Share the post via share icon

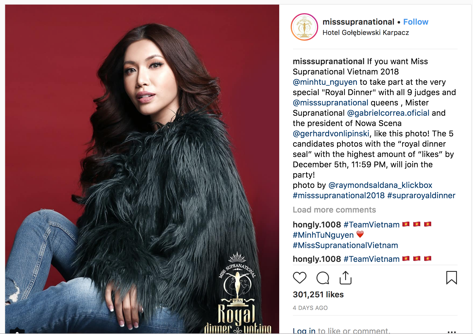(x=345, y=278)
